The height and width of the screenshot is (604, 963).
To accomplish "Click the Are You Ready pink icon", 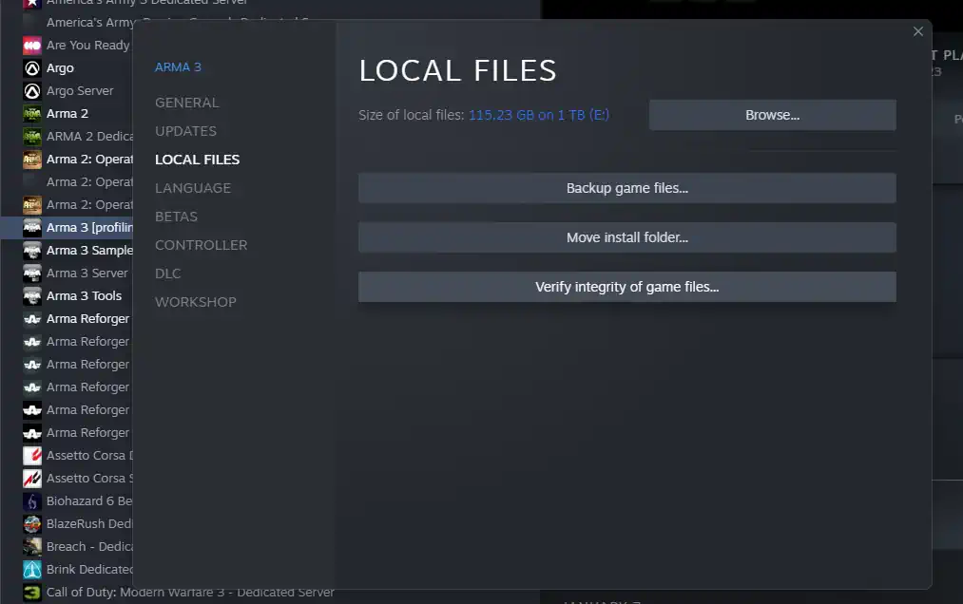I will pyautogui.click(x=32, y=46).
